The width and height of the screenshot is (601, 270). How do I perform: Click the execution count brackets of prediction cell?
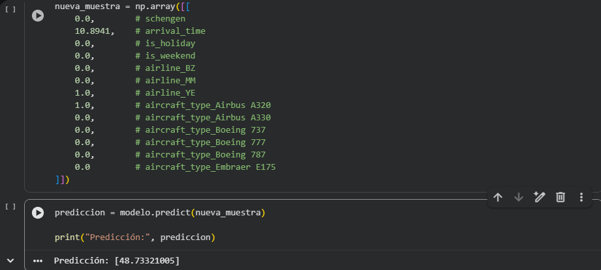(10, 206)
